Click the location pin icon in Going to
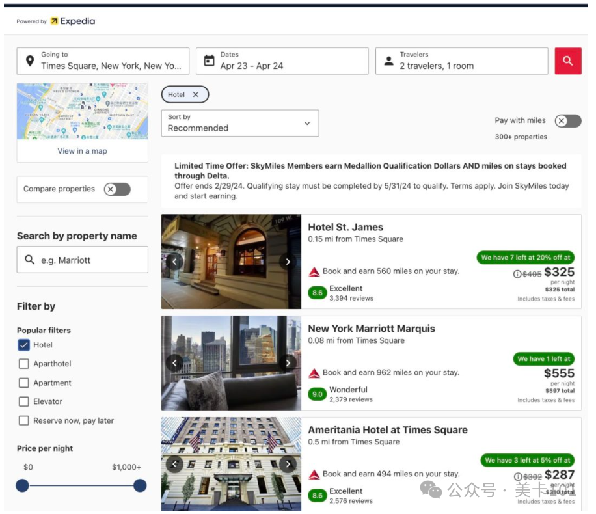This screenshot has height=514, width=596. [30, 61]
